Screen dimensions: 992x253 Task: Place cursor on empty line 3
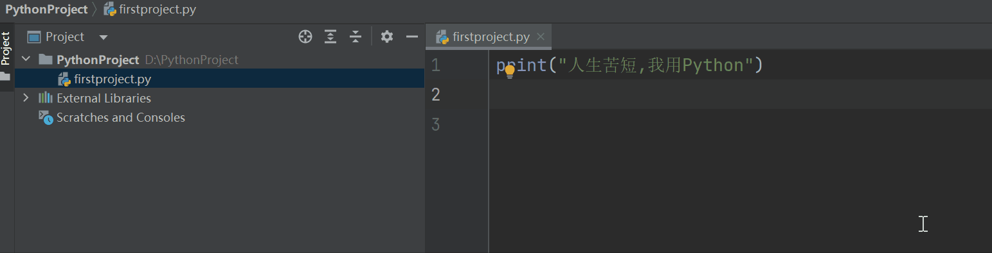(x=739, y=124)
